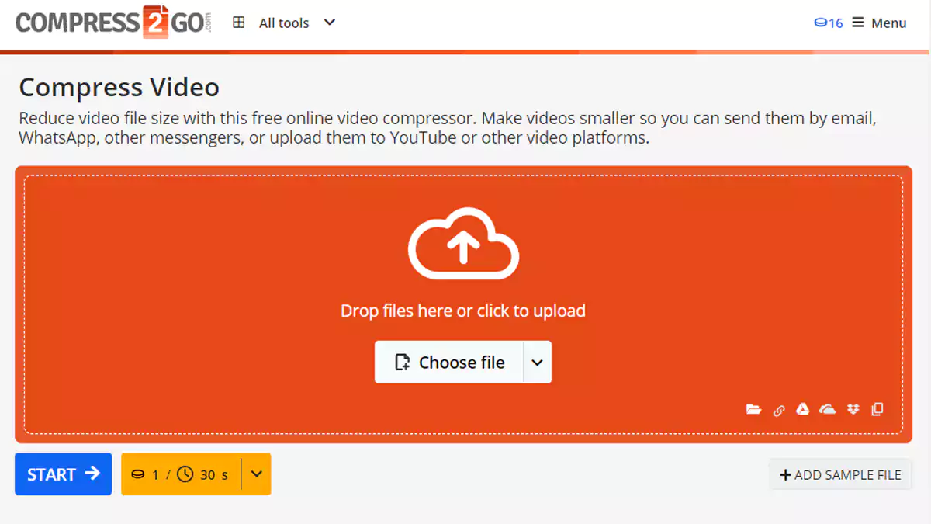This screenshot has height=524, width=931.
Task: Click the large cloud upload icon
Action: point(463,243)
